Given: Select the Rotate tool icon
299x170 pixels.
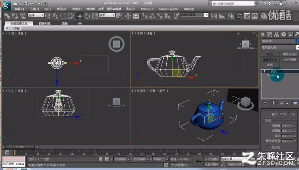Looking at the screenshot, I should (x=87, y=16).
